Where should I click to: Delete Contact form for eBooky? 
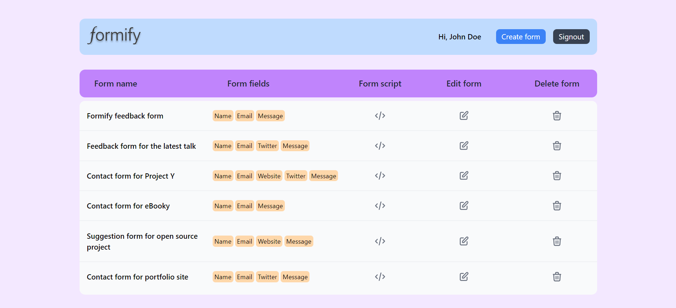coord(557,206)
